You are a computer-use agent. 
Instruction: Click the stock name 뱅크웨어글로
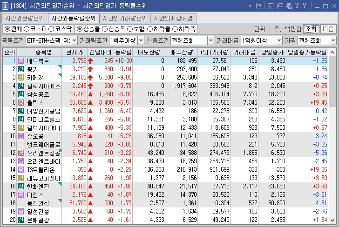[x=43, y=145]
